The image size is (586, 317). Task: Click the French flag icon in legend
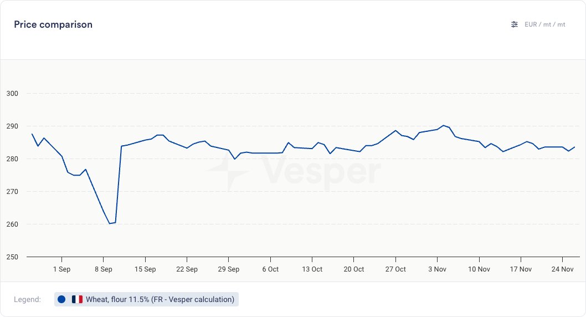click(77, 299)
